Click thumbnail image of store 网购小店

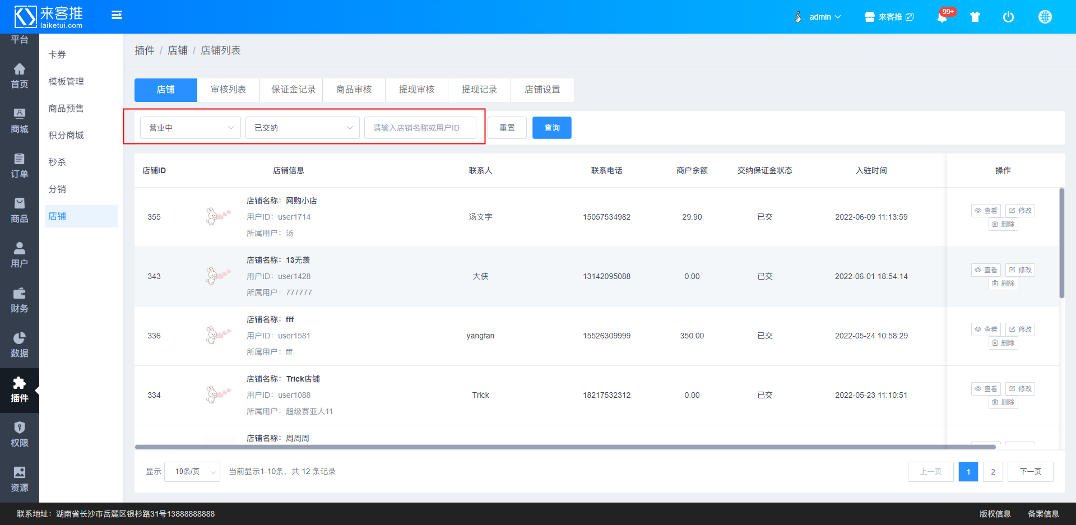(x=218, y=216)
